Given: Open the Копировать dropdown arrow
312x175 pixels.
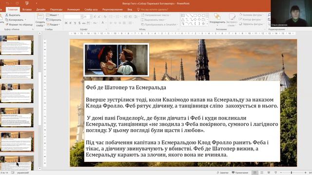Looking at the screenshot, I should [25, 20].
